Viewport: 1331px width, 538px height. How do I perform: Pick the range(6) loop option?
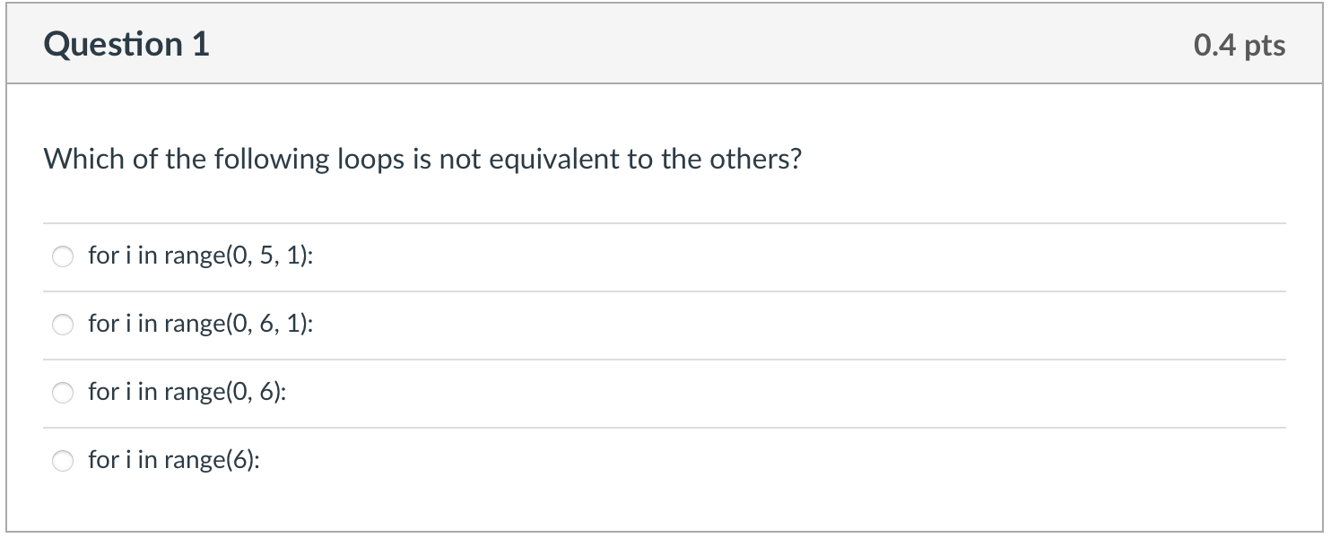click(63, 460)
